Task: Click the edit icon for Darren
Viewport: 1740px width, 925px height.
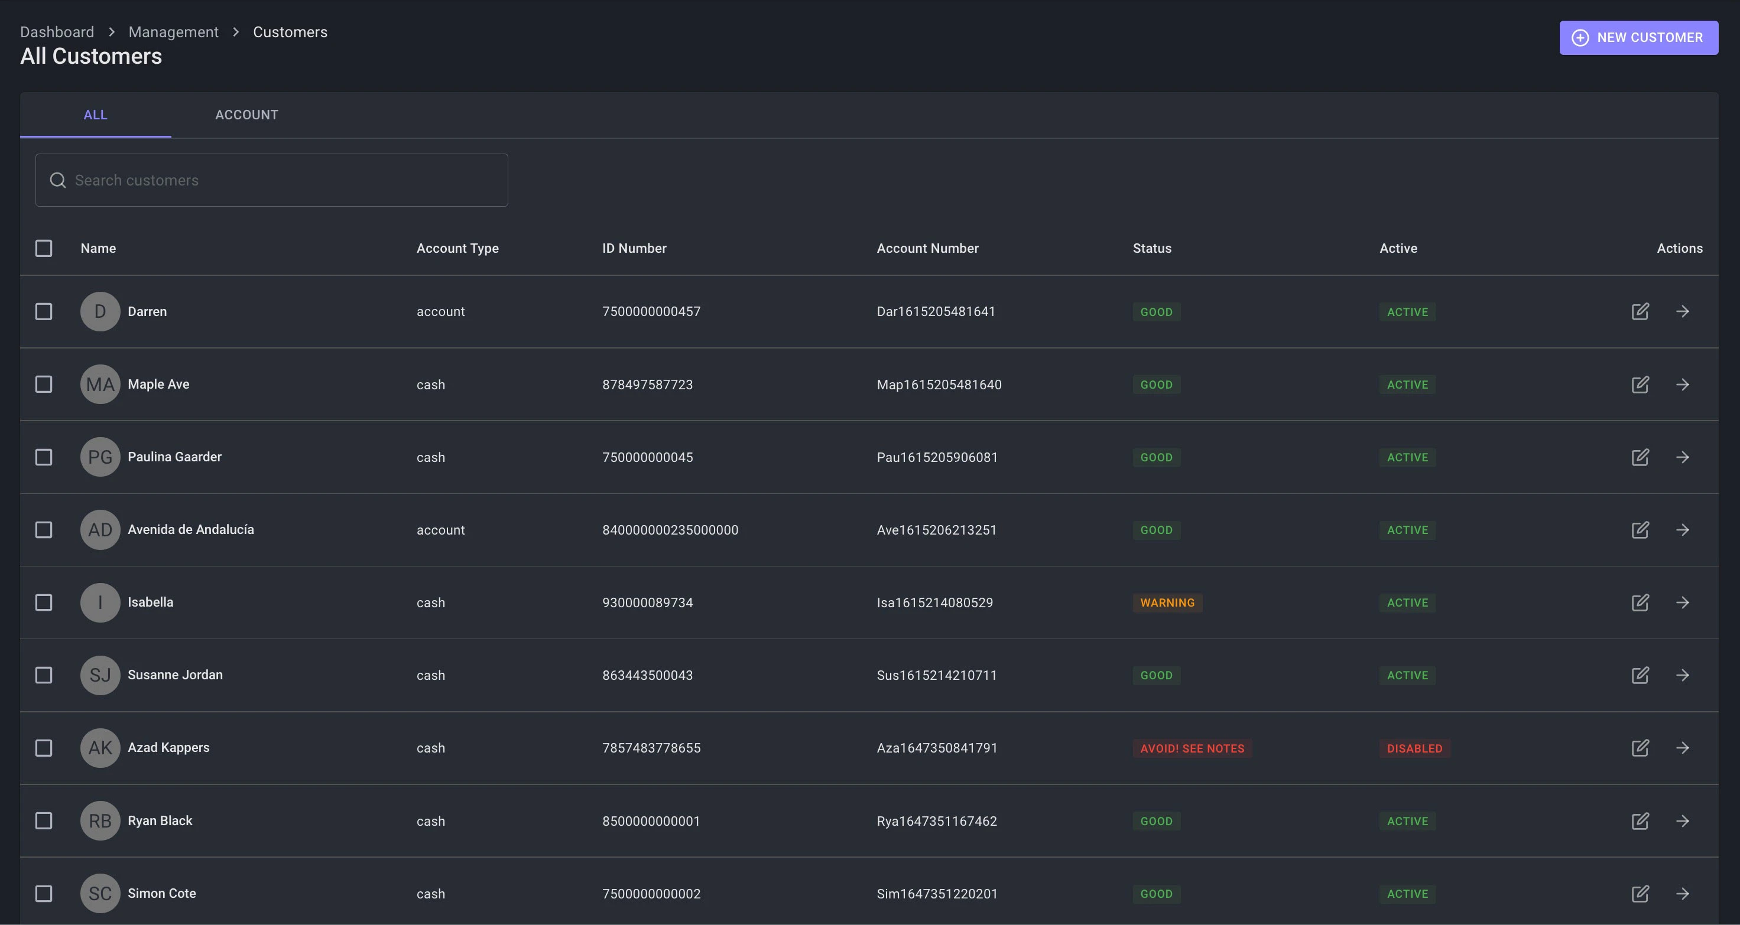Action: pos(1640,311)
